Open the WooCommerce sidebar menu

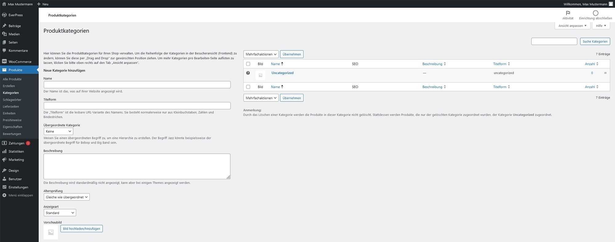pyautogui.click(x=20, y=61)
